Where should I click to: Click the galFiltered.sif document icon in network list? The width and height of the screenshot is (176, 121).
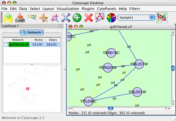6,45
